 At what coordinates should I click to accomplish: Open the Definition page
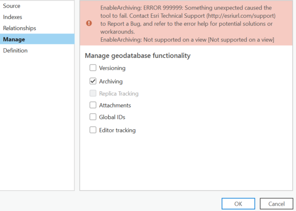(15, 50)
